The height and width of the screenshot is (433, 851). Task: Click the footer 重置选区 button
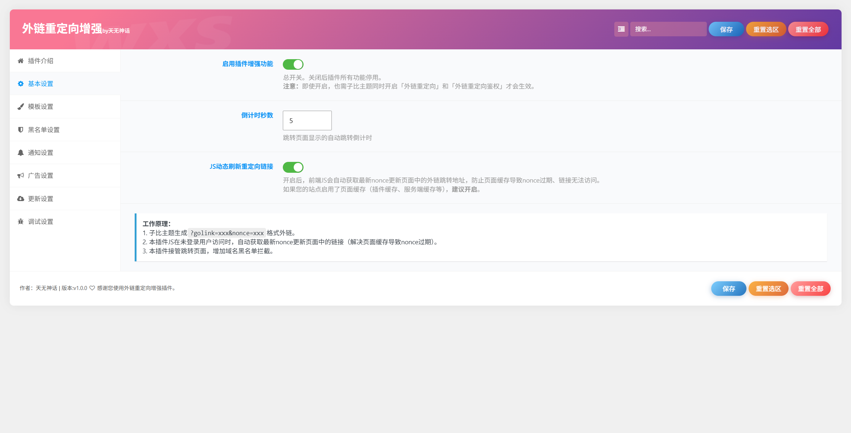[x=769, y=289]
